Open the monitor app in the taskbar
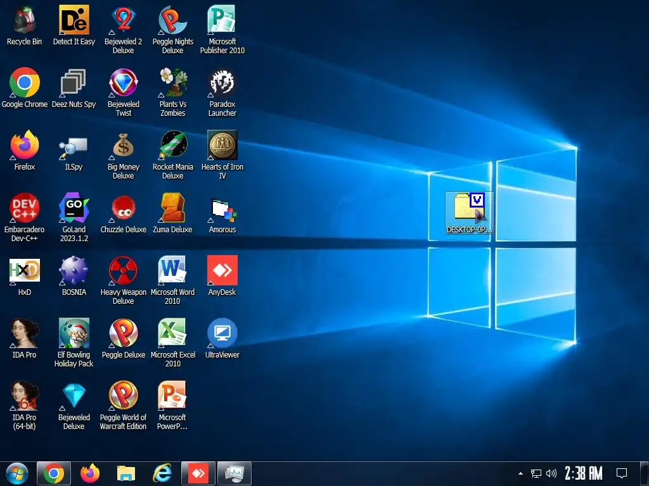 point(235,473)
